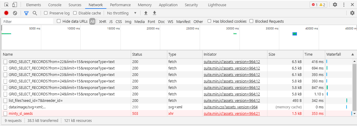Click the Waterfall column sort arrow
This screenshot has height=126, width=357.
click(353, 54)
